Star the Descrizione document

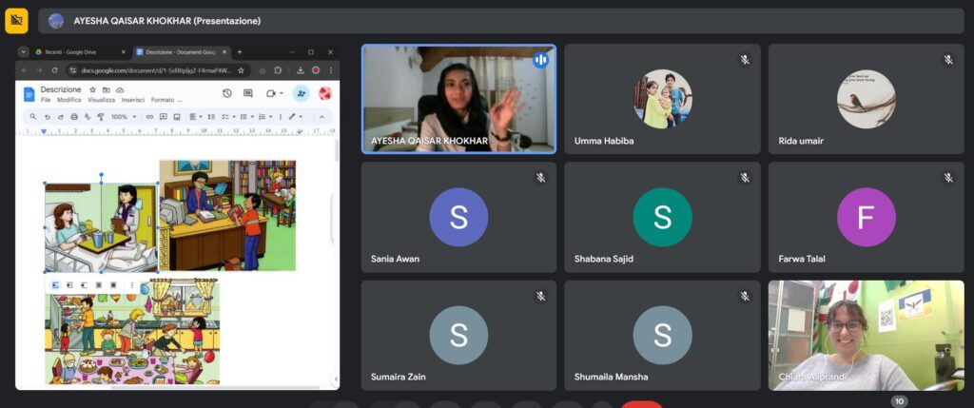point(92,89)
